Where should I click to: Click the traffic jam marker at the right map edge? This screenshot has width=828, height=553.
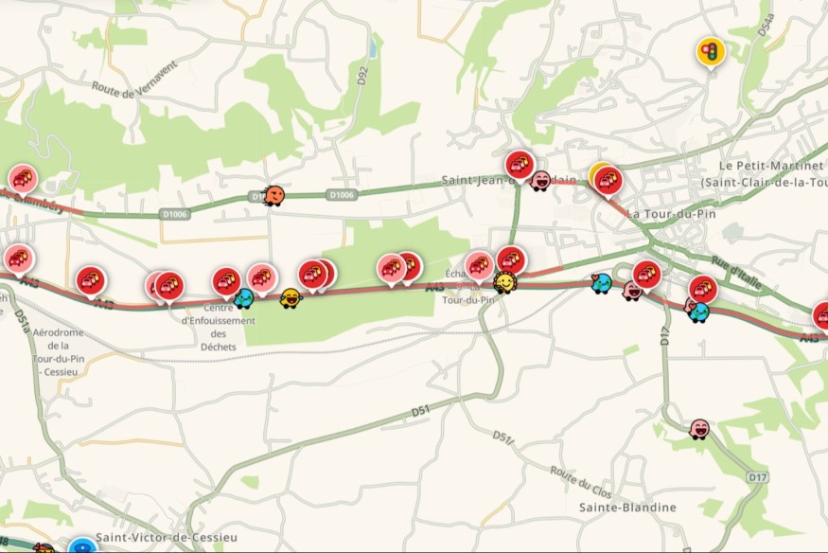tap(821, 316)
